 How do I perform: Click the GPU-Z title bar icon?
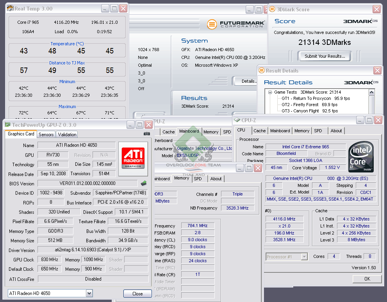tap(8, 125)
